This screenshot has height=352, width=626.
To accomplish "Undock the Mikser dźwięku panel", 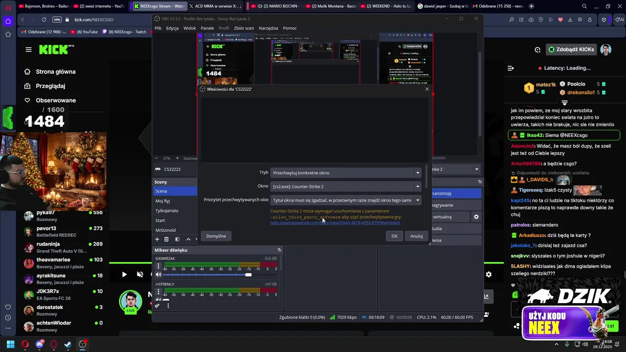I will pyautogui.click(x=279, y=250).
